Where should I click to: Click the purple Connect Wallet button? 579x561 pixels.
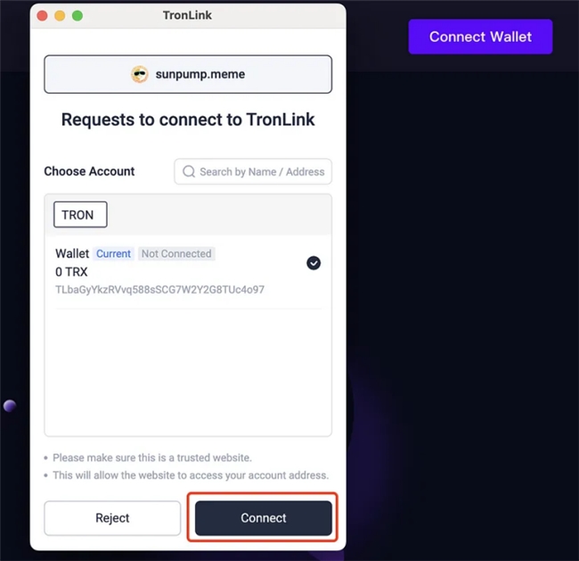[480, 37]
